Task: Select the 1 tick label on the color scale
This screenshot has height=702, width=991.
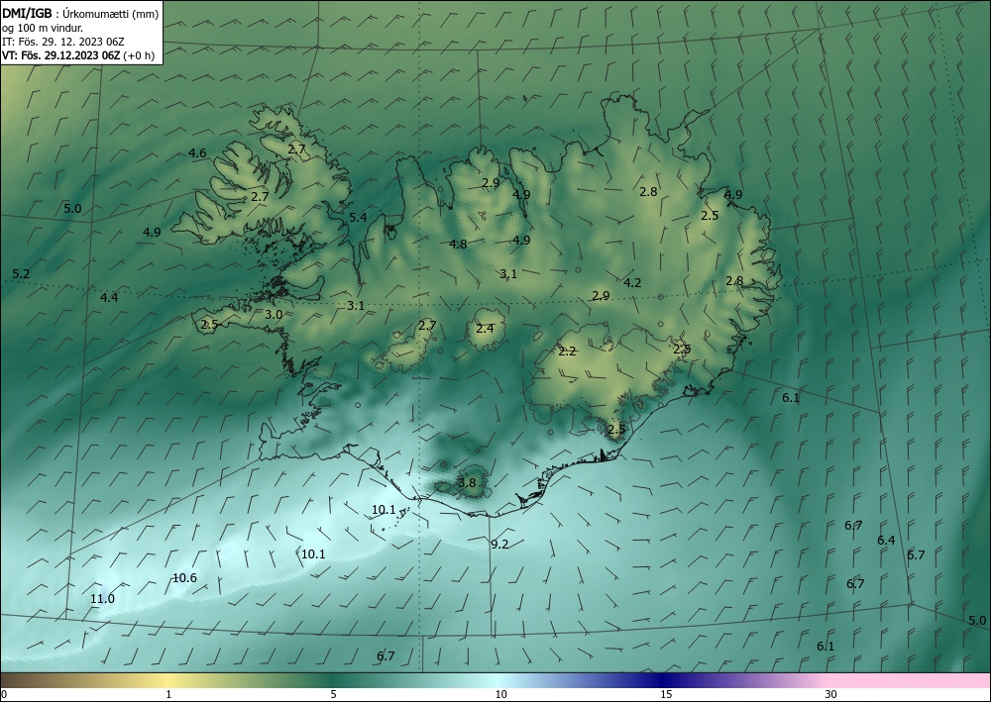Action: coord(168,695)
